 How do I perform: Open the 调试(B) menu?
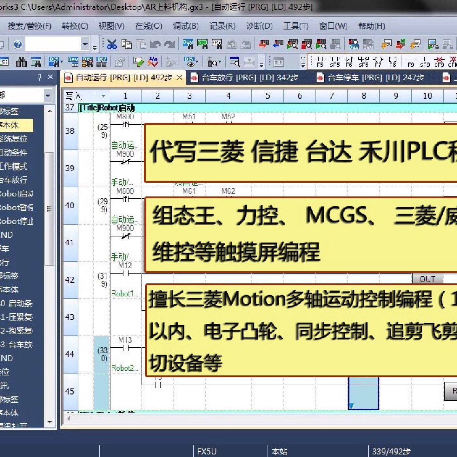point(186,26)
